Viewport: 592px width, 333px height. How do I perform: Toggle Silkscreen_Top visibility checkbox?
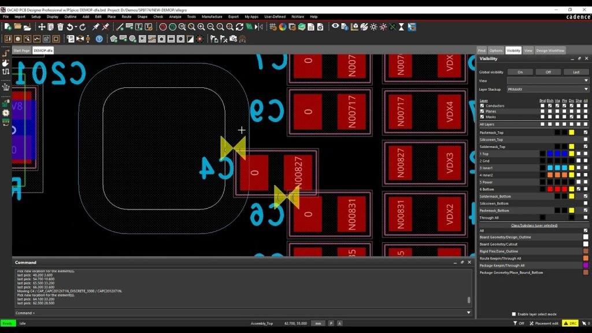(x=586, y=140)
